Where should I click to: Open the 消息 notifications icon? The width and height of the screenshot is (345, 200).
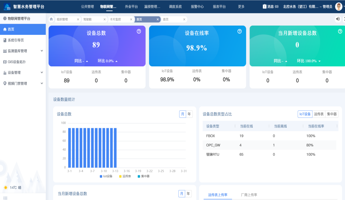(265, 7)
